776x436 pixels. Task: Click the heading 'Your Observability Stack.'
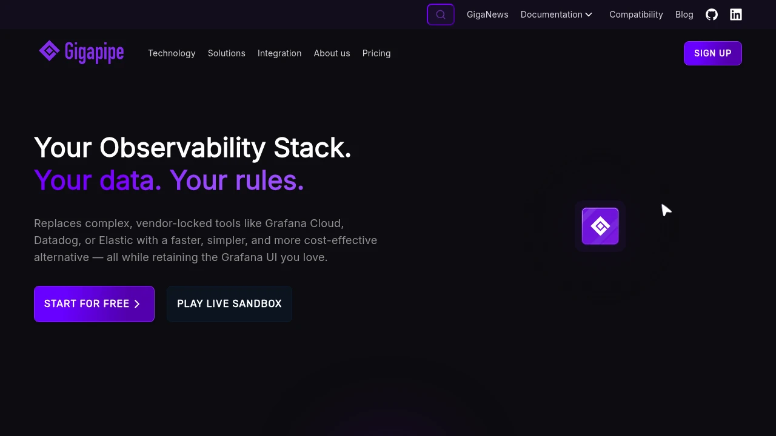pos(193,148)
